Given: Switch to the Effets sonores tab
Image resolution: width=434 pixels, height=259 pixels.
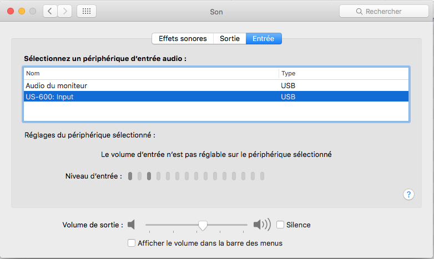Looking at the screenshot, I should point(183,38).
